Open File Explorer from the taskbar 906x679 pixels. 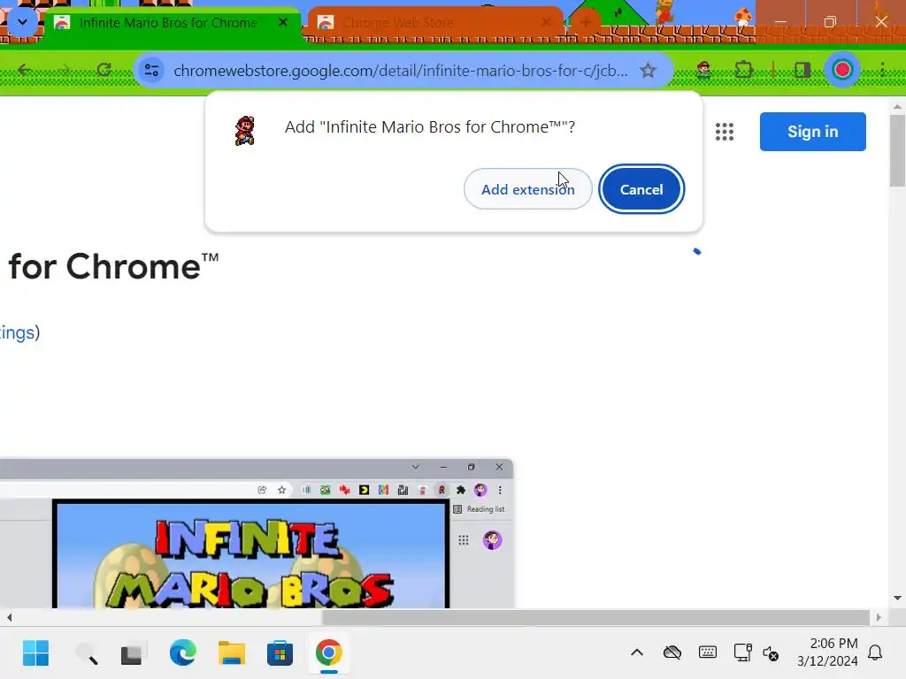click(x=231, y=653)
